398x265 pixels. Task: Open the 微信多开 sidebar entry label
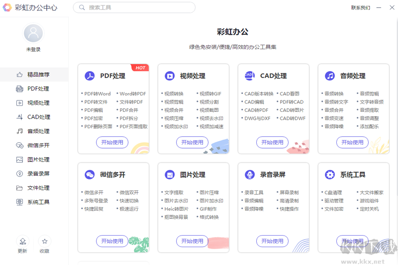point(38,145)
